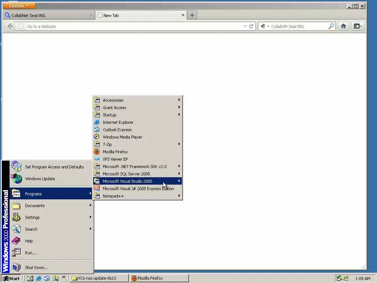Open Set Program Access and Defaults

[x=51, y=167]
